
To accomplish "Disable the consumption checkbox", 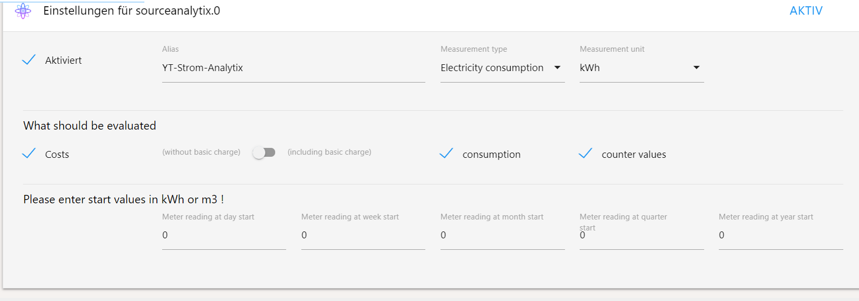I will (x=446, y=154).
